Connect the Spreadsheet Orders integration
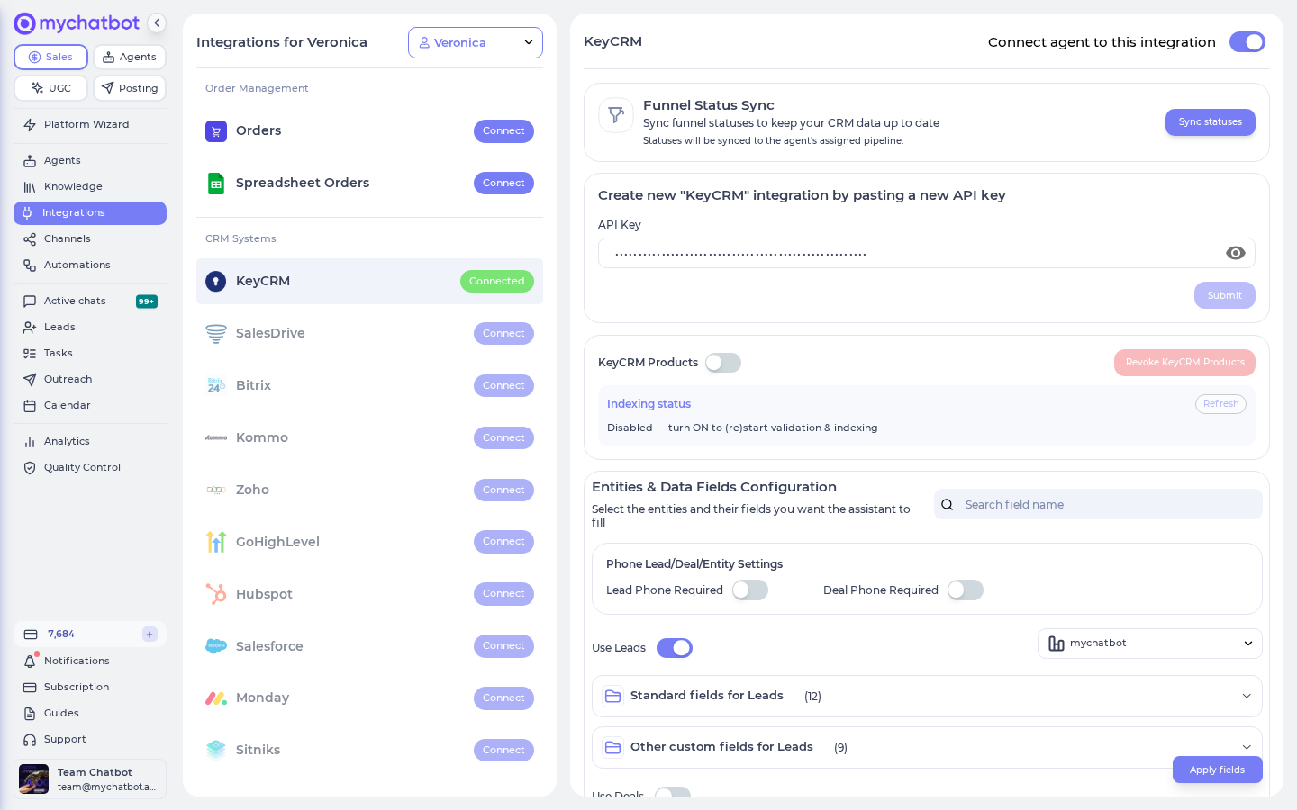 coord(503,184)
